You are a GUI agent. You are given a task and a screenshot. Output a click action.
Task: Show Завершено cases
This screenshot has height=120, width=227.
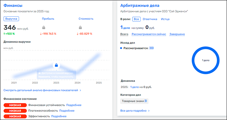(177, 34)
